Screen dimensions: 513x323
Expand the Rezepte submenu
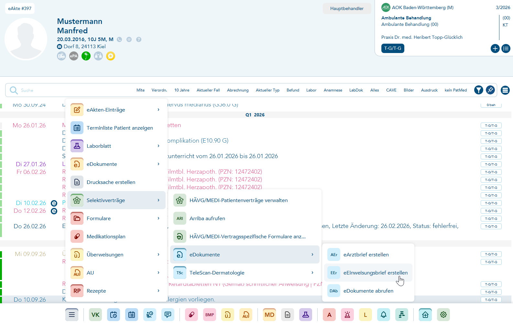(x=116, y=291)
